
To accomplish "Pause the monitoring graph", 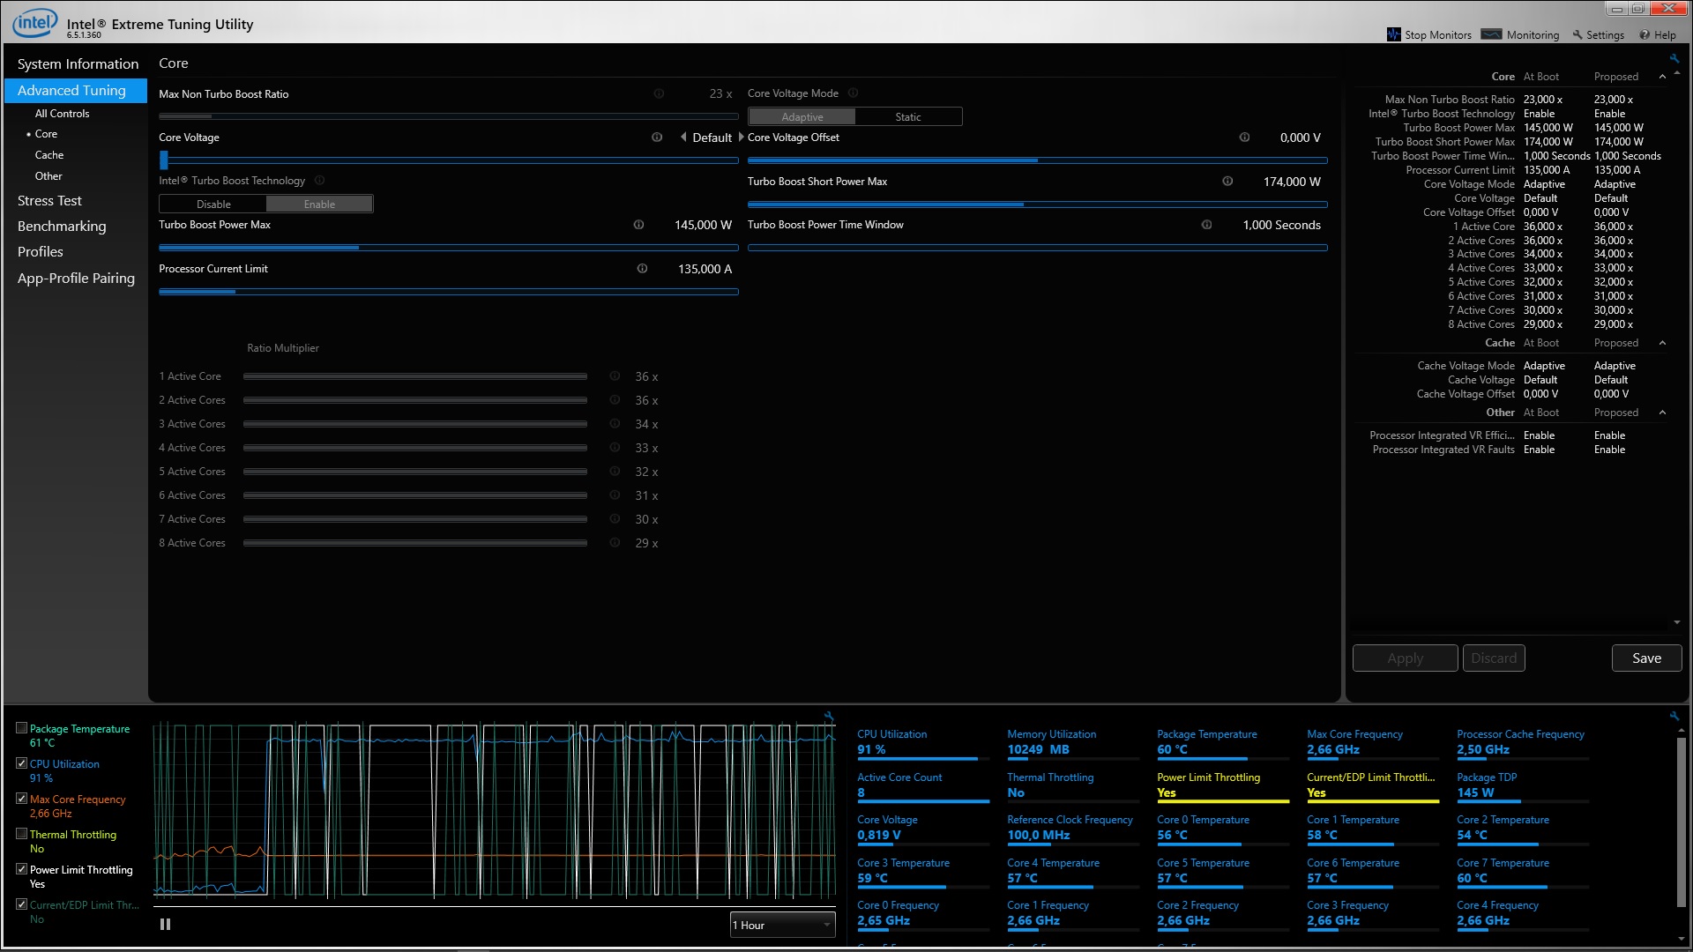I will [x=165, y=925].
